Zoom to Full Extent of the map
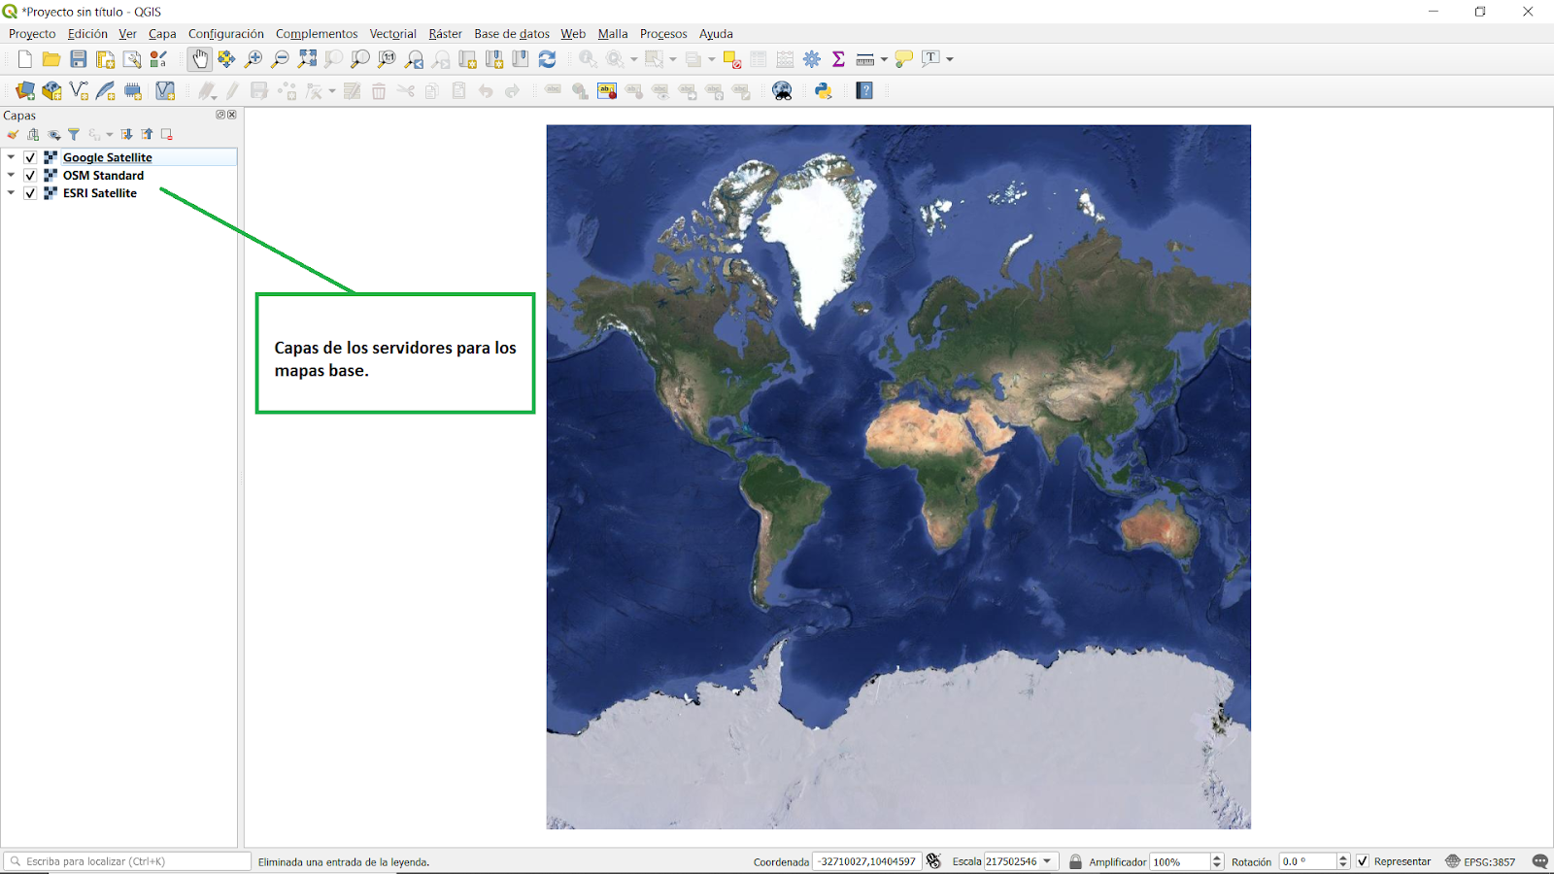 (x=308, y=58)
